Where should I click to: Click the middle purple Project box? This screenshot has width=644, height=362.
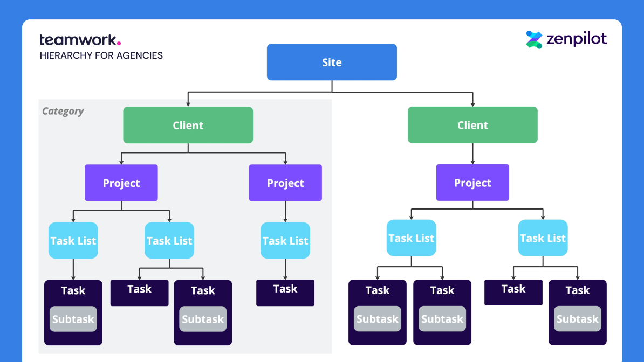285,183
